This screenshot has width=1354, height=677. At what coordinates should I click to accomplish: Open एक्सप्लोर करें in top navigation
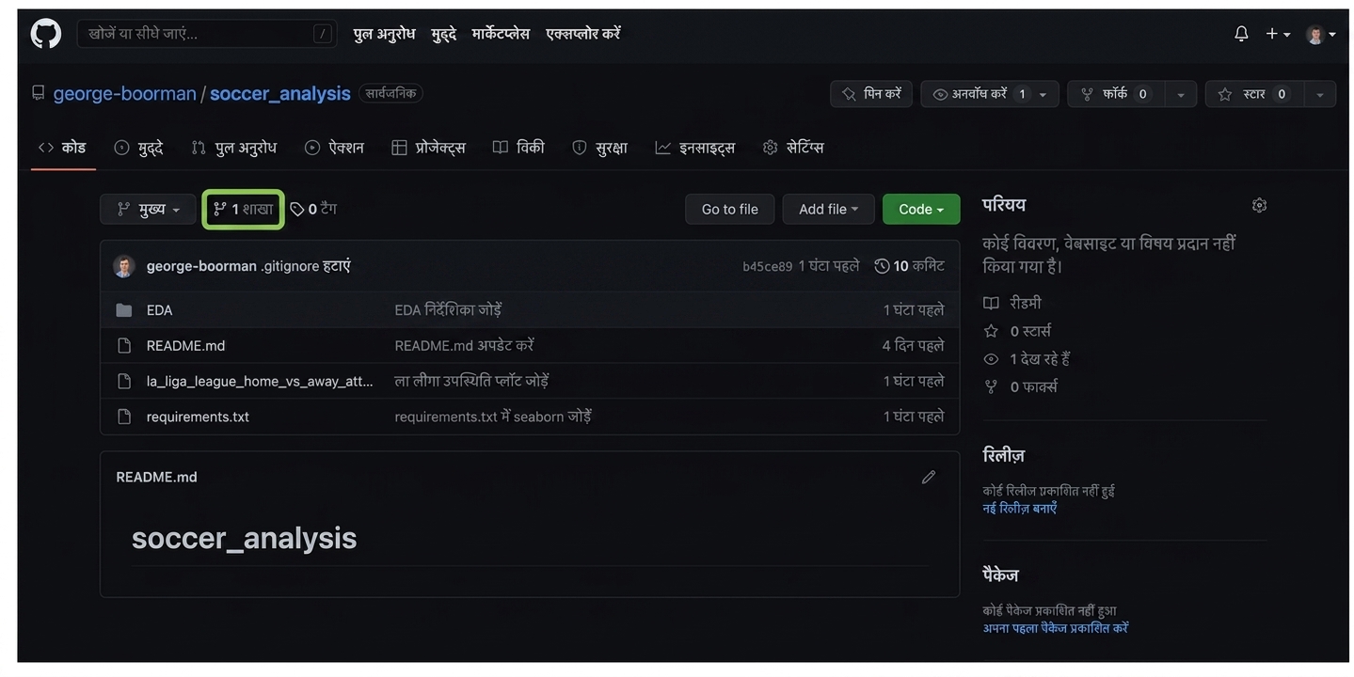click(x=582, y=34)
